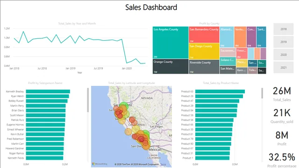This screenshot has height=168, width=299.
Task: Select the Ventura County orange tile
Action: click(x=240, y=37)
